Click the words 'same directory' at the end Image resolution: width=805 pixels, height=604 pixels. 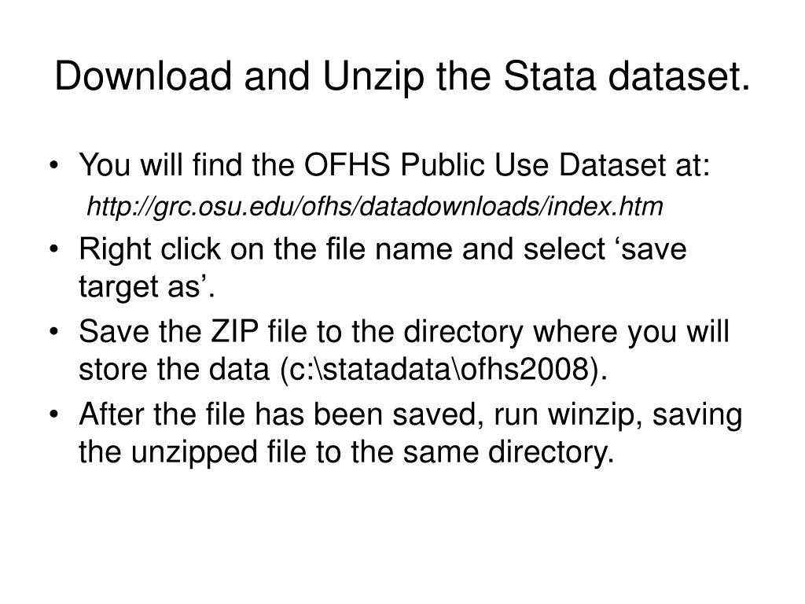509,452
